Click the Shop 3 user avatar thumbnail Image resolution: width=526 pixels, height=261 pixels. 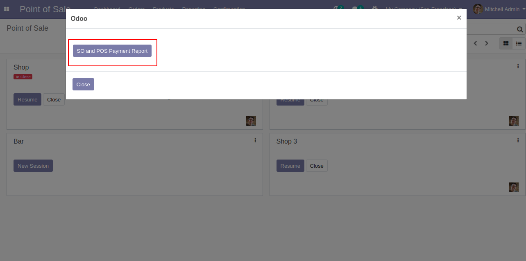click(x=514, y=187)
